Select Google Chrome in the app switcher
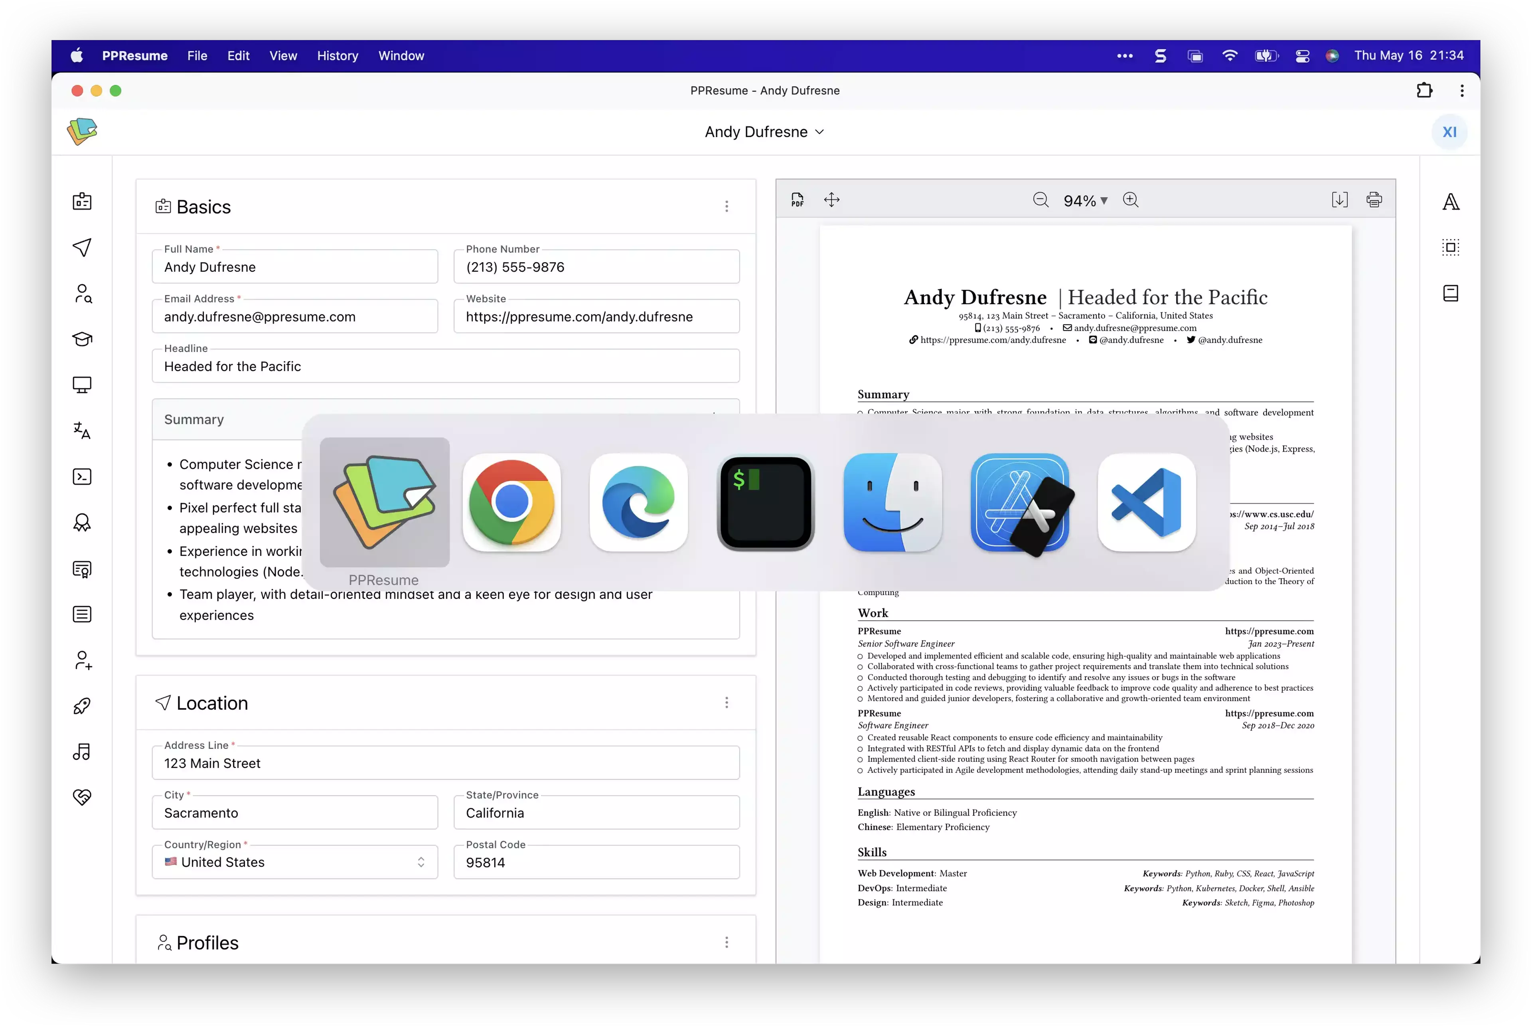Image resolution: width=1532 pixels, height=1027 pixels. (x=511, y=502)
